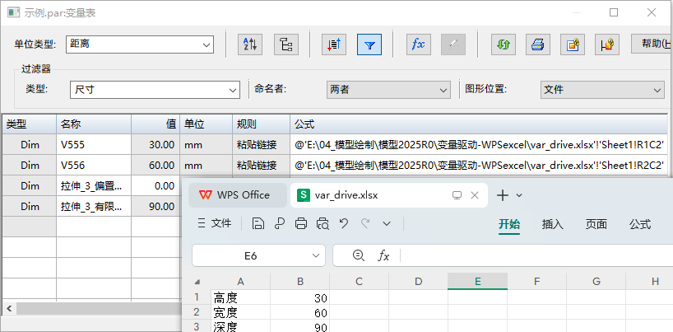
Task: Click the 单位 column header
Action: [x=206, y=124]
